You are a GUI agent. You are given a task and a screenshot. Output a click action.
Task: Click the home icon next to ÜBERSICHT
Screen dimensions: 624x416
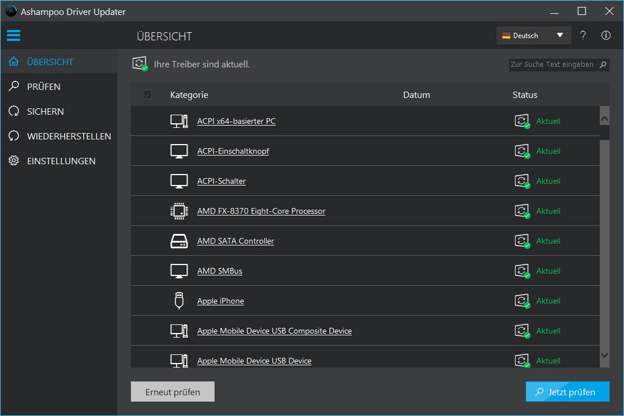[x=13, y=62]
